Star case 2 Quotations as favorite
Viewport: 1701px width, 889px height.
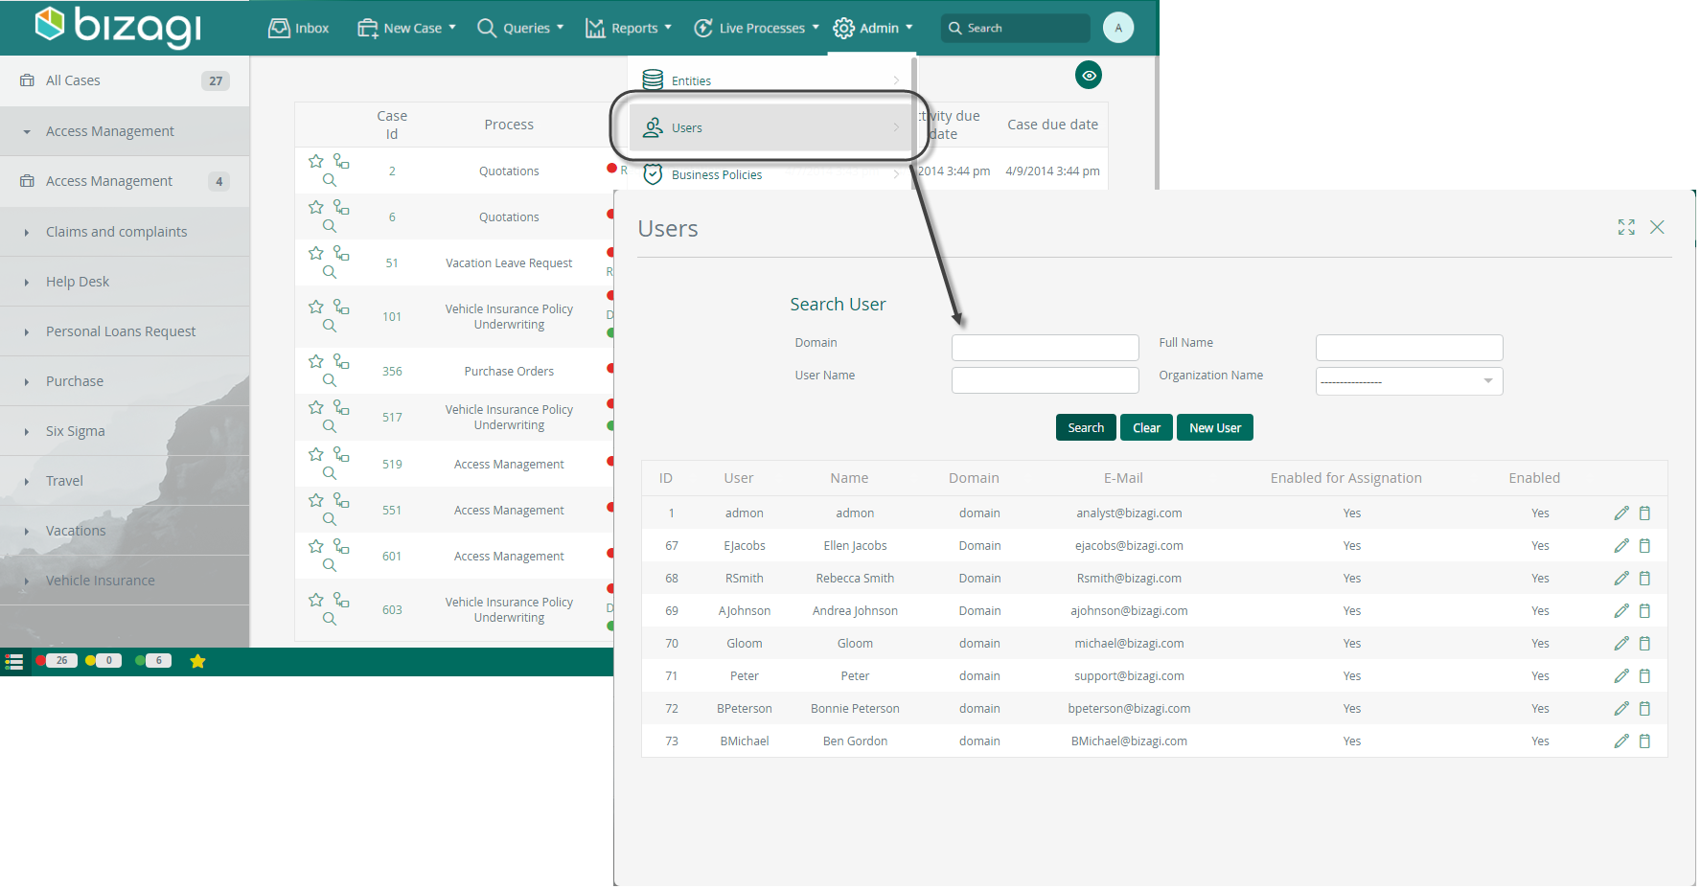[315, 161]
